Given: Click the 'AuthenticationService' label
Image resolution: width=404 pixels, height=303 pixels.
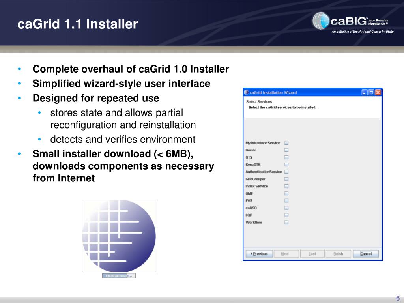Looking at the screenshot, I should point(264,172).
